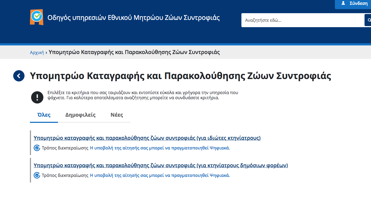Click Ψηφιακά submission text under δημόσιων φορέων
Screen dimensions: 371x207
coord(160,175)
